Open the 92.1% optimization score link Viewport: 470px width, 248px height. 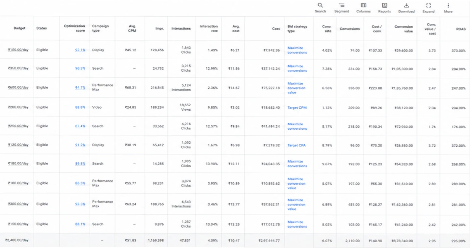[x=80, y=50]
